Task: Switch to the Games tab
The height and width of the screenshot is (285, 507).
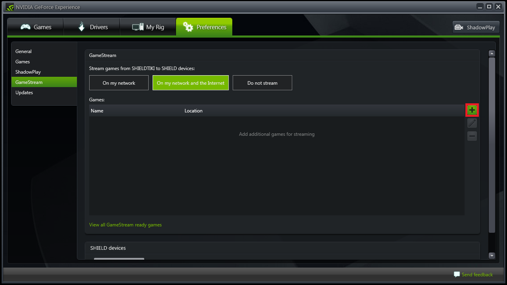Action: [36, 27]
